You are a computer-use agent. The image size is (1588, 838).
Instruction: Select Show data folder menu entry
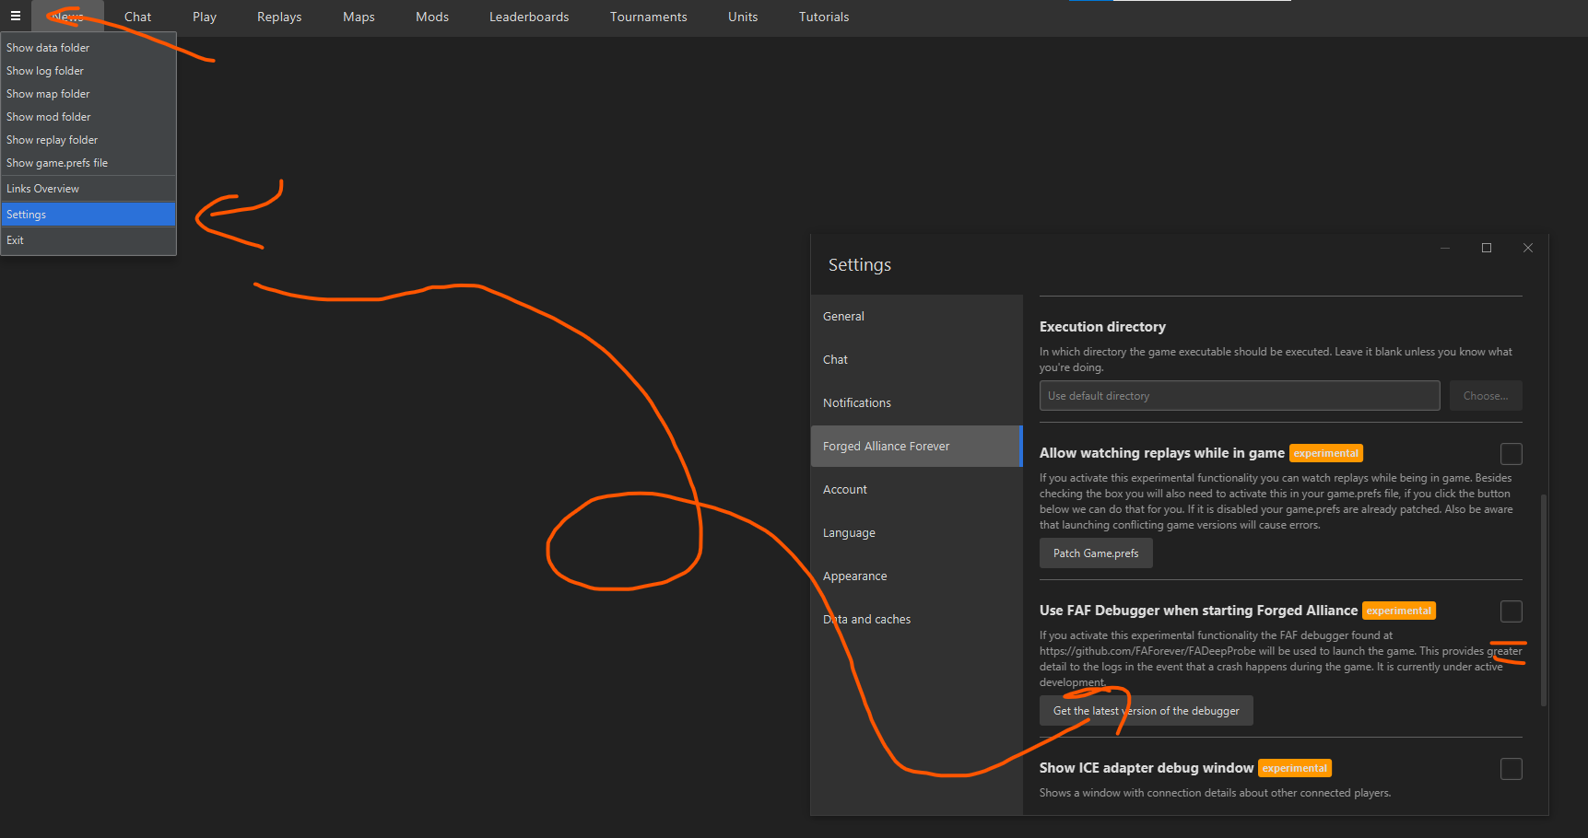(88, 48)
